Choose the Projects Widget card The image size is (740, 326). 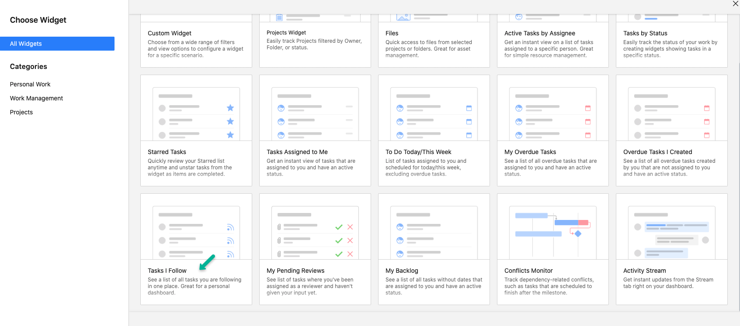click(x=315, y=40)
